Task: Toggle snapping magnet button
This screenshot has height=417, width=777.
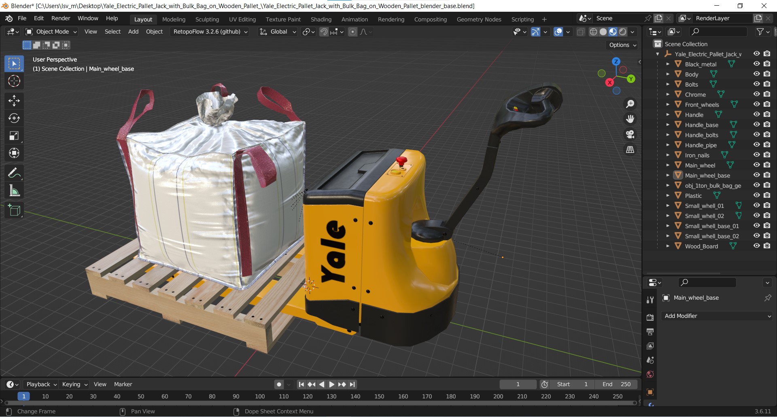Action: tap(324, 32)
